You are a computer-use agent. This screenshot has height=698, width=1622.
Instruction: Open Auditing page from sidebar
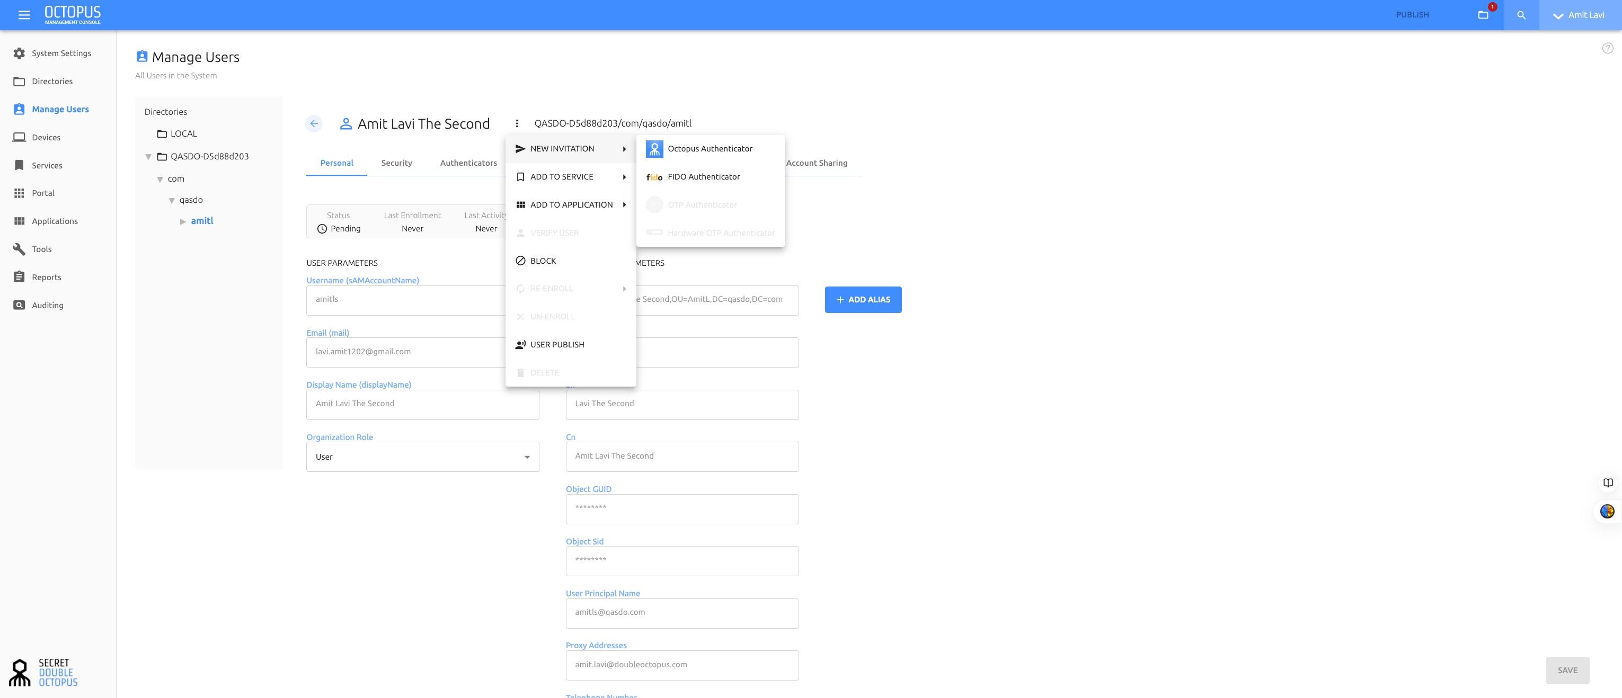point(58,305)
